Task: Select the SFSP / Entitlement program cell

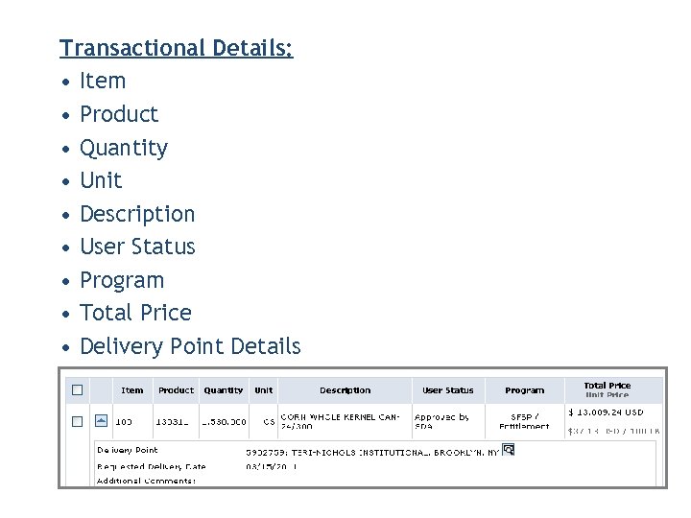Action: [x=524, y=421]
